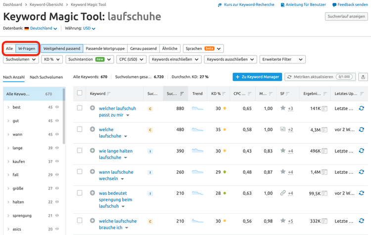The image size is (371, 235).
Task: Add 'wie lange halten laufschuhe' via plus icon
Action: click(93, 150)
